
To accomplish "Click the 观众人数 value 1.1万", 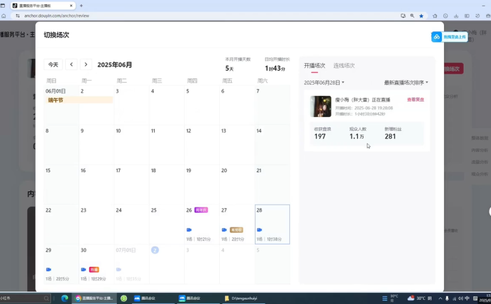I will click(x=357, y=137).
